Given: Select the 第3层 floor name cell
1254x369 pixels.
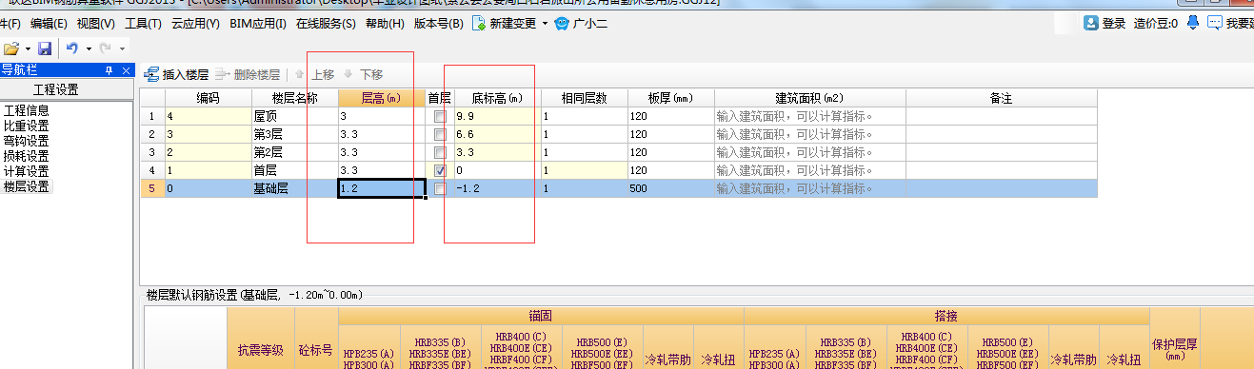Looking at the screenshot, I should click(294, 134).
